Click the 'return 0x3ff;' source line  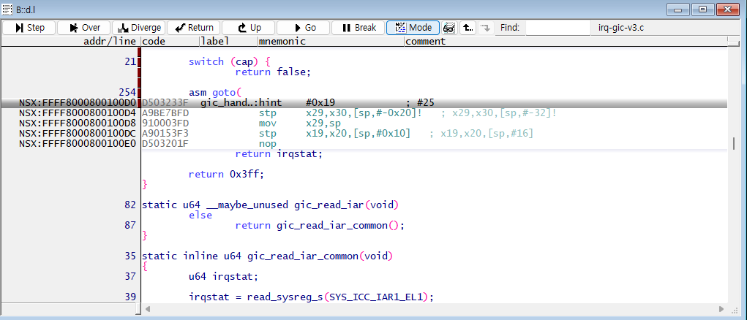point(226,174)
